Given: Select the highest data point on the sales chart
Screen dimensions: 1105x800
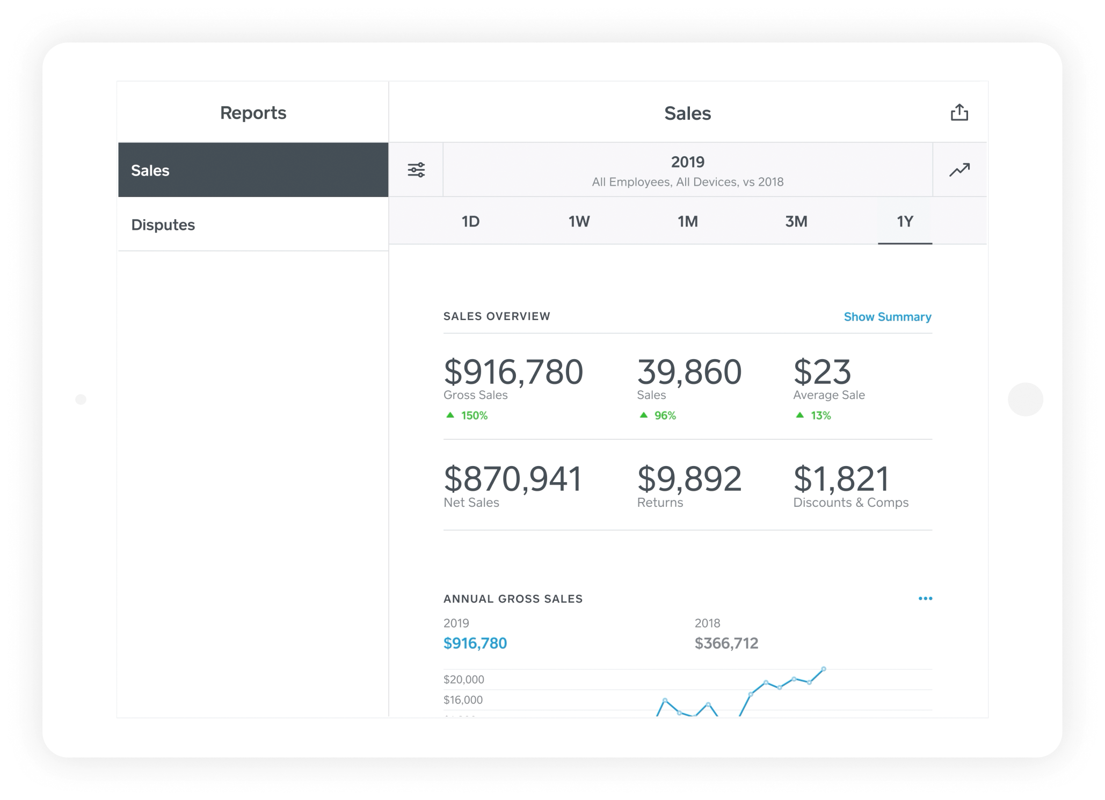Looking at the screenshot, I should (823, 669).
